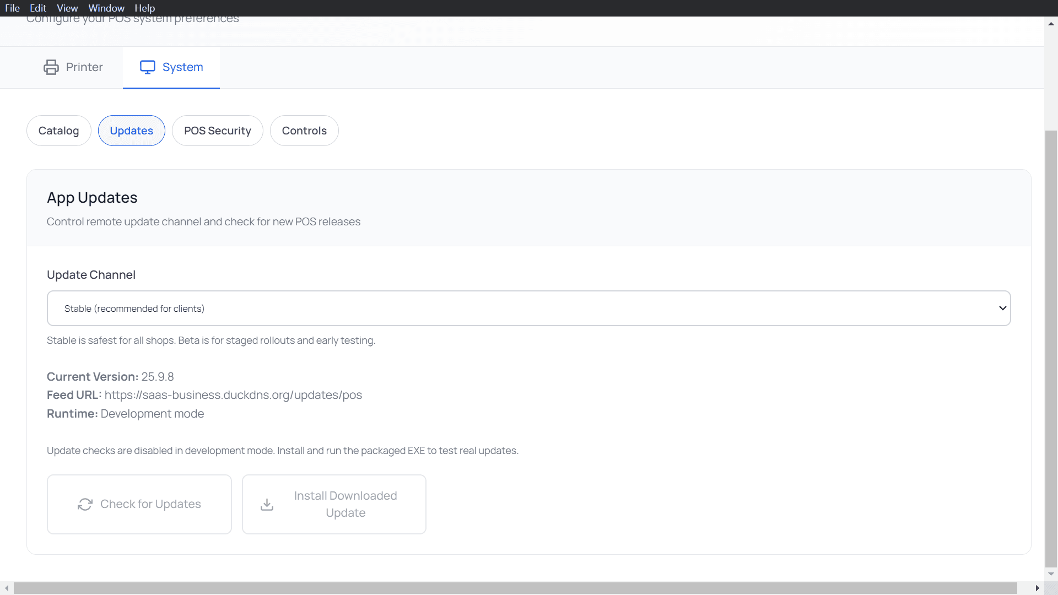The width and height of the screenshot is (1058, 595).
Task: Switch to the Printer tab label
Action: [84, 67]
